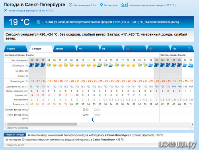The width and height of the screenshot is (199, 150).
Task: Click wind gust value 14 at hour 01
Action: tap(31, 95)
